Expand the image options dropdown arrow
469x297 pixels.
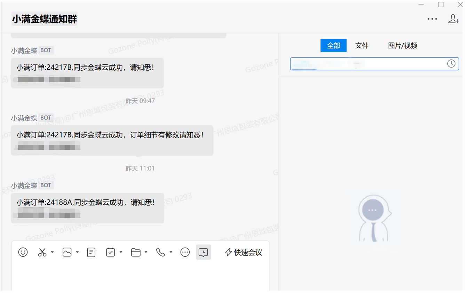click(77, 252)
